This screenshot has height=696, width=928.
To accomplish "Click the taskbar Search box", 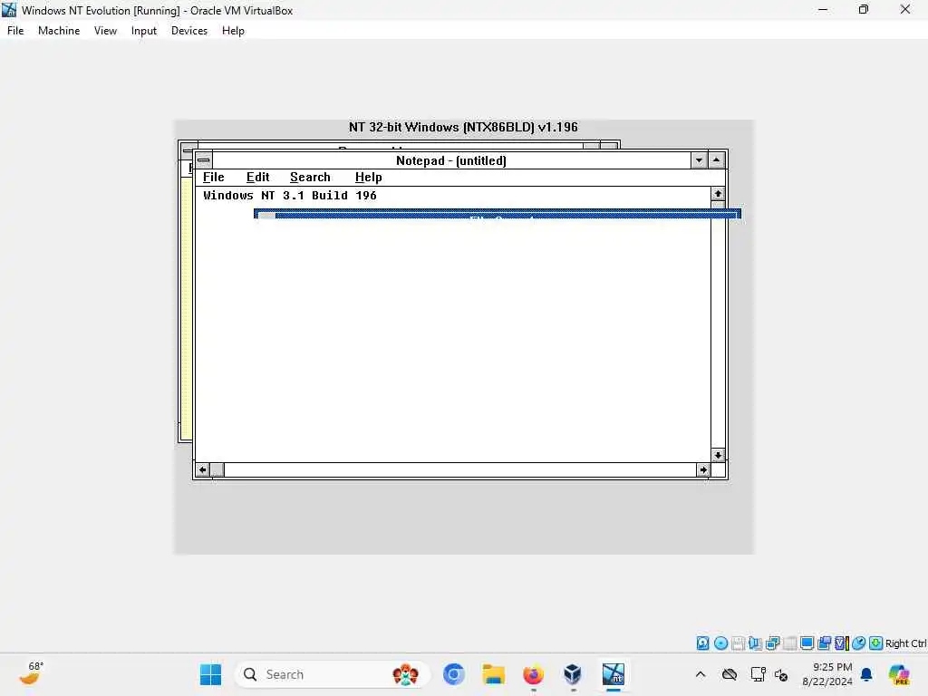I will tap(332, 674).
